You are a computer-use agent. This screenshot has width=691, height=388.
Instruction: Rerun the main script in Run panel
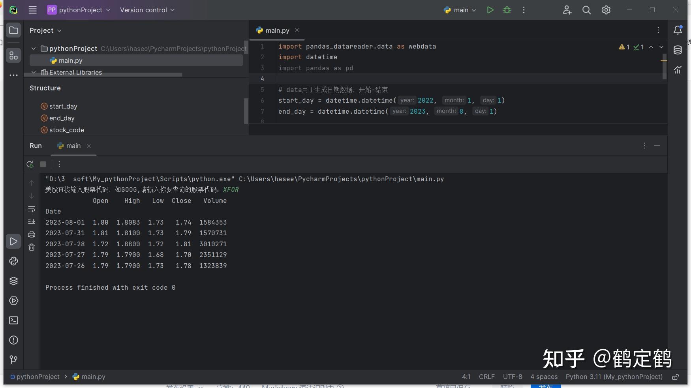click(30, 164)
